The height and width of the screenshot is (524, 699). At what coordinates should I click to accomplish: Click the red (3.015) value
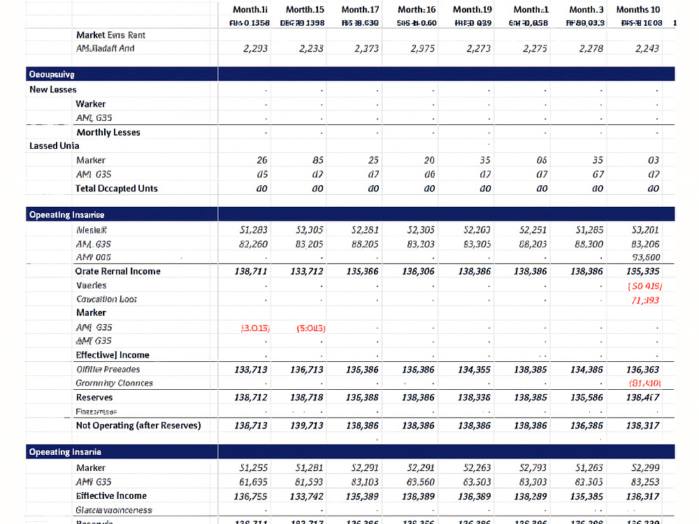coord(255,328)
